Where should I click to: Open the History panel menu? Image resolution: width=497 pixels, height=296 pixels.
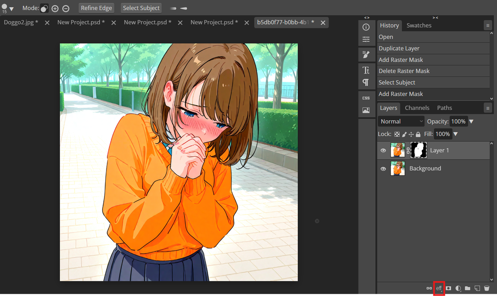pyautogui.click(x=488, y=26)
